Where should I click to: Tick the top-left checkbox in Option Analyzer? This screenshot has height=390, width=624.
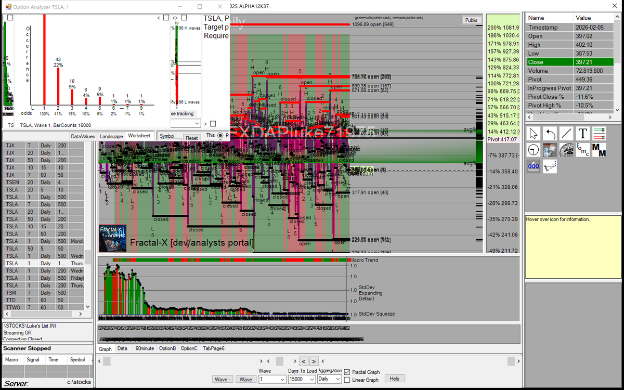pyautogui.click(x=10, y=18)
